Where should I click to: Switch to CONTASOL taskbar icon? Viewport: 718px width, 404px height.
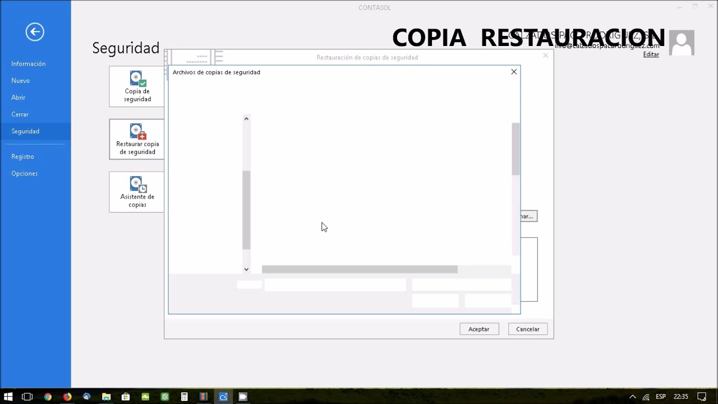pyautogui.click(x=223, y=397)
